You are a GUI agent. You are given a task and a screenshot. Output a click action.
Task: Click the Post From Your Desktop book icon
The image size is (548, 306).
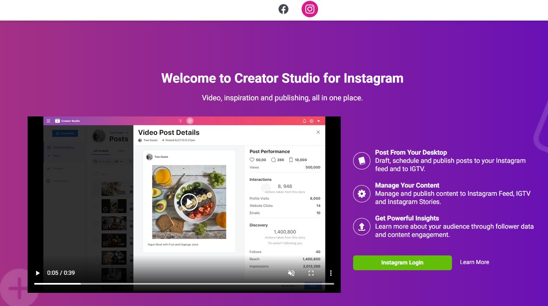click(362, 160)
